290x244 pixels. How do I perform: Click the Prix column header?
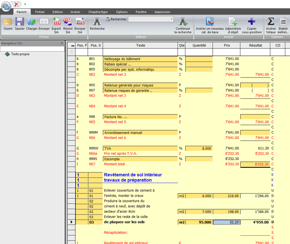click(x=227, y=45)
